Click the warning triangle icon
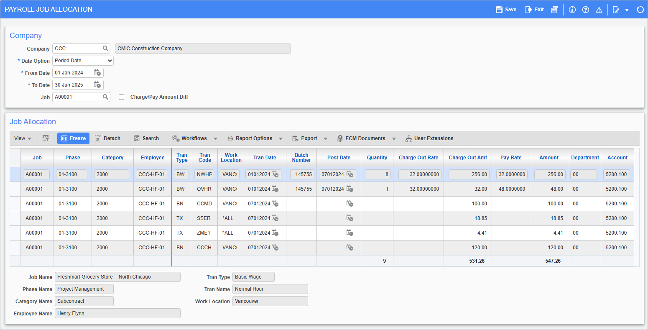648x330 pixels. tap(599, 9)
